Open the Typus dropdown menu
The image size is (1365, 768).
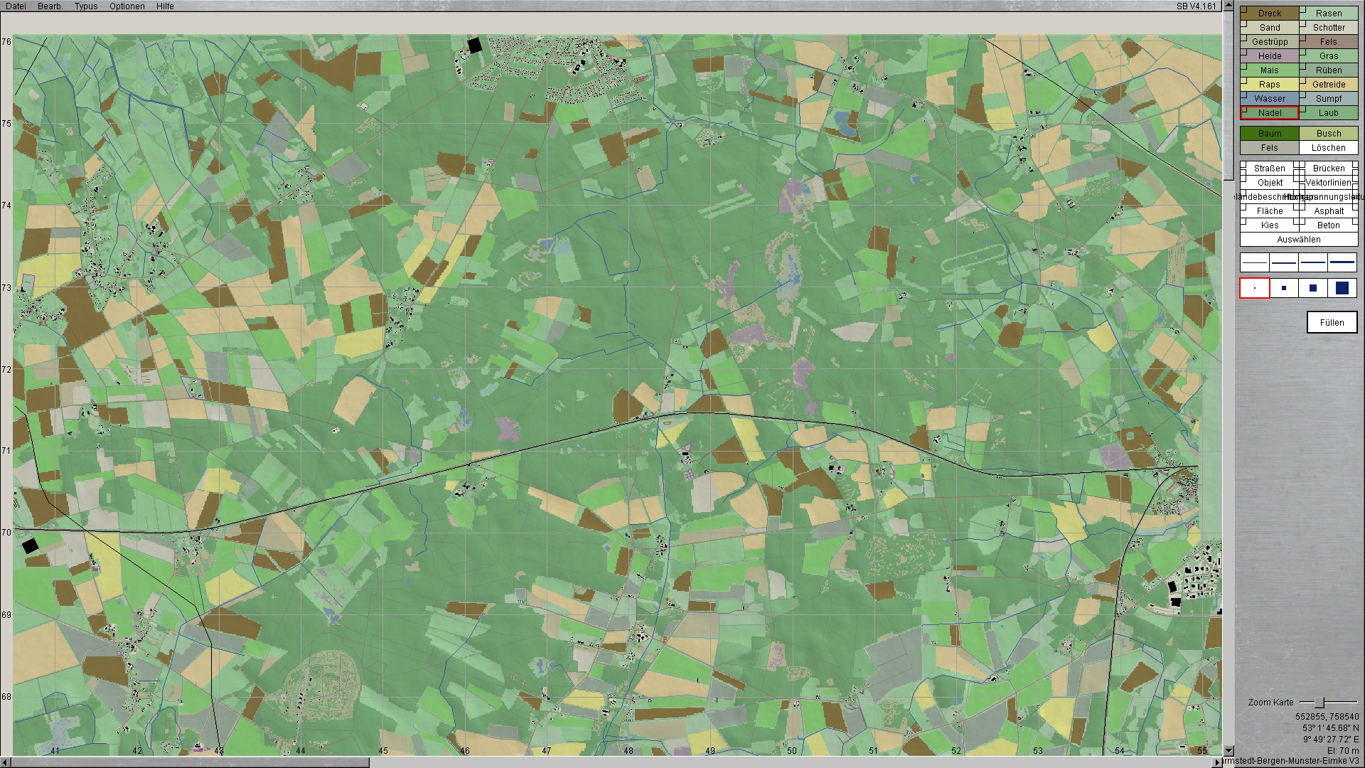(86, 6)
